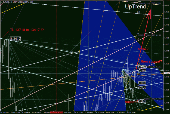Select the pink '1x2' Gann fan label

tap(138, 39)
